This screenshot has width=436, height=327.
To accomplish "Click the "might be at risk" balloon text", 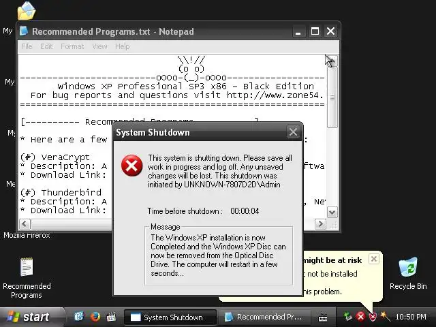I will pos(332,260).
